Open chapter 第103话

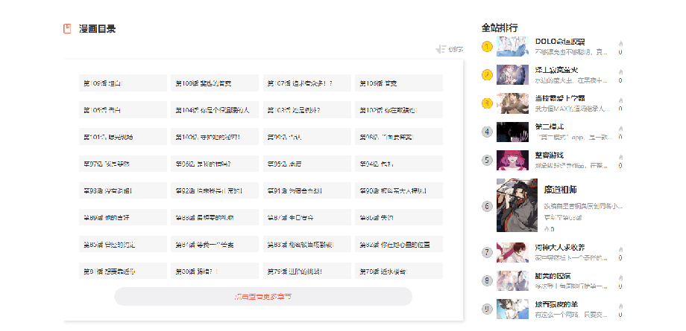coord(307,110)
